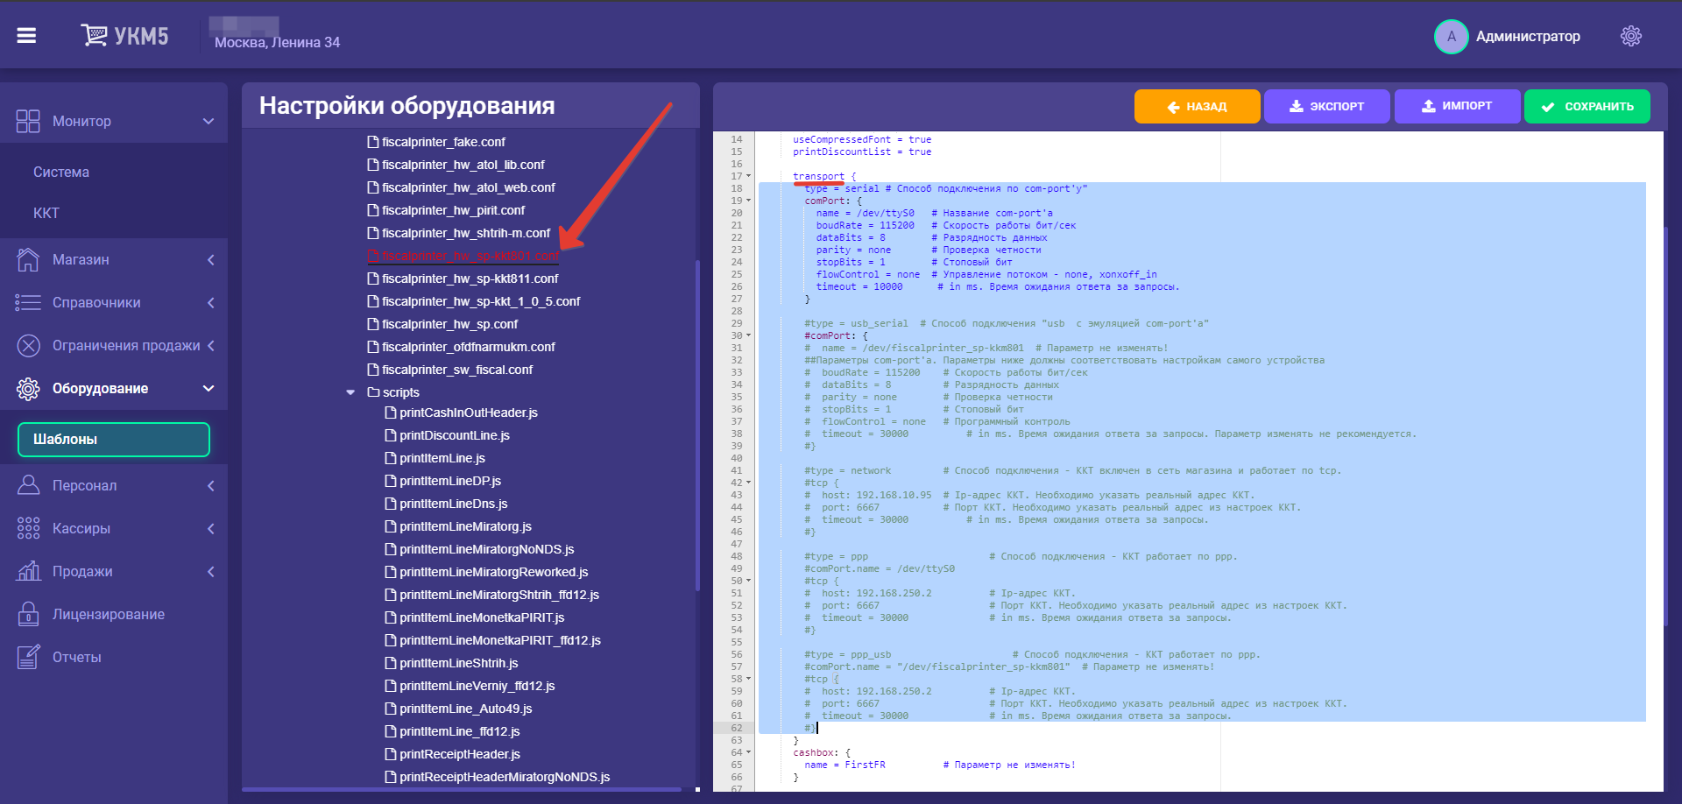Open fiscalprinter_hw_shtrih-m.conf
The height and width of the screenshot is (804, 1682).
(466, 233)
